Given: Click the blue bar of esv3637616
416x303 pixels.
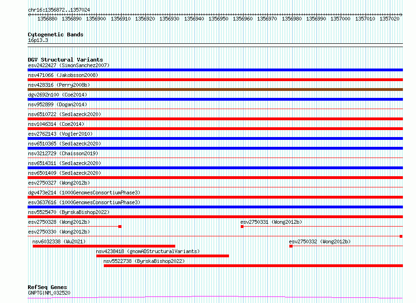Looking at the screenshot, I should [215, 207].
